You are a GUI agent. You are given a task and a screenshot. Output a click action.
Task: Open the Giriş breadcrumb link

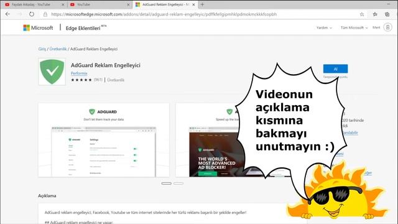(x=42, y=49)
